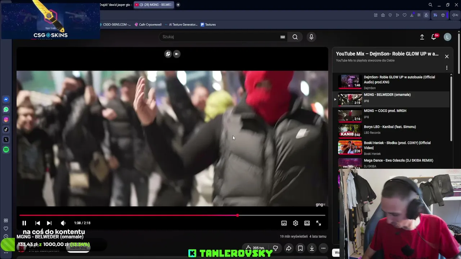Viewport: 461px width, 259px height.
Task: Open sidebar heart (favorites) icon
Action: pos(6,228)
